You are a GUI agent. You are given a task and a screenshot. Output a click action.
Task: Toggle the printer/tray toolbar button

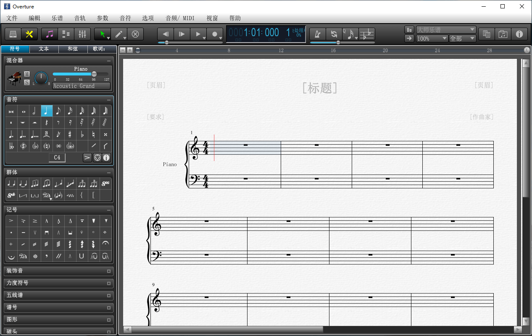point(13,34)
